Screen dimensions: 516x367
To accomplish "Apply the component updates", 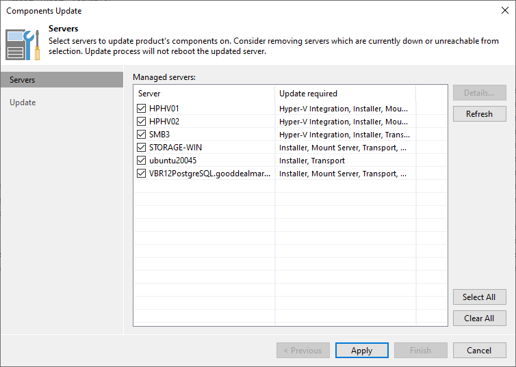I will tap(361, 351).
